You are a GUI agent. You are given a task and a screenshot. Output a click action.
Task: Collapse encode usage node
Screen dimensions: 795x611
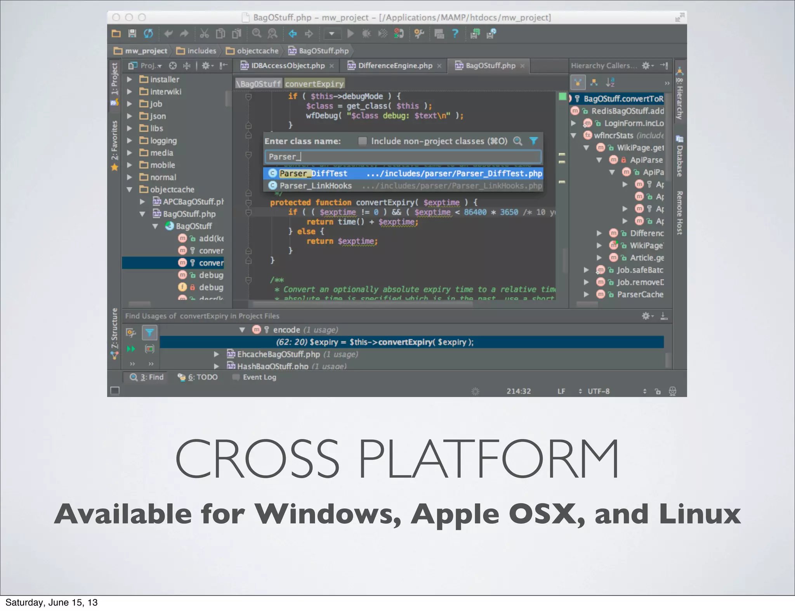coord(242,330)
